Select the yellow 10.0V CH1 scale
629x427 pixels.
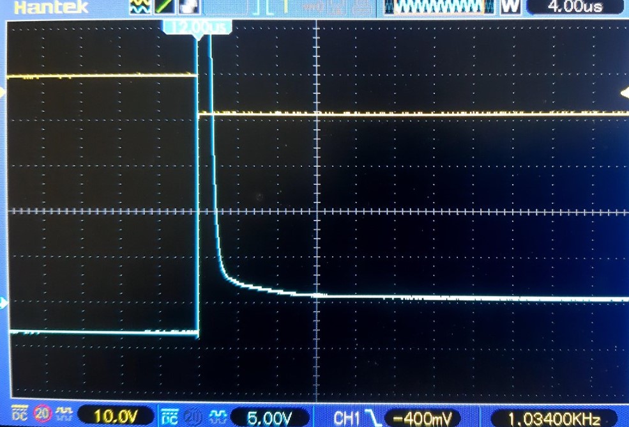point(114,415)
